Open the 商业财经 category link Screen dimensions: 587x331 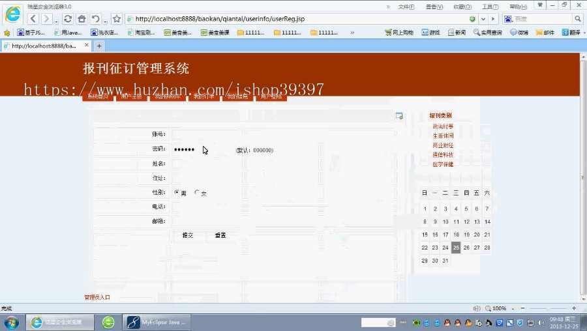click(443, 145)
